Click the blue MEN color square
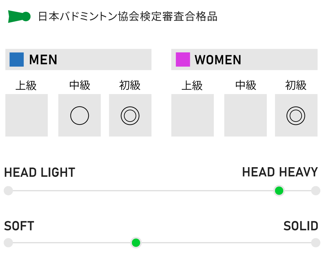The image size is (324, 259). (17, 59)
